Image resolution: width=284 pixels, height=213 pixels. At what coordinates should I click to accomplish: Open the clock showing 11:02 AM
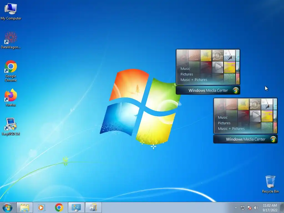270,207
